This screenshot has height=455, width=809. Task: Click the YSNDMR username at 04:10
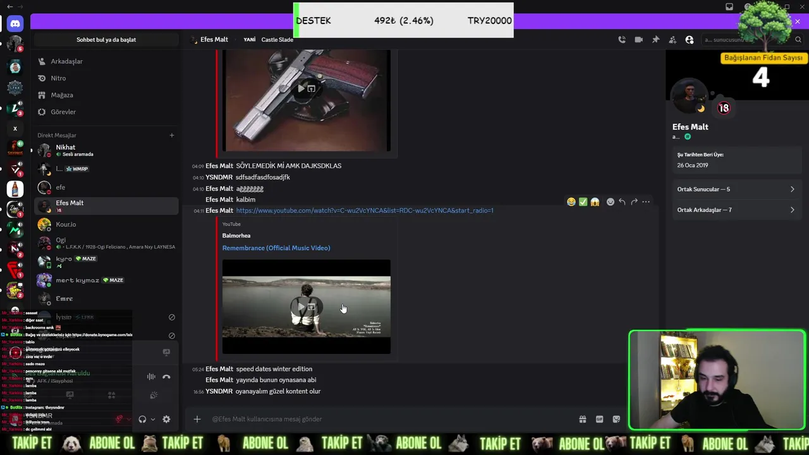tap(219, 177)
